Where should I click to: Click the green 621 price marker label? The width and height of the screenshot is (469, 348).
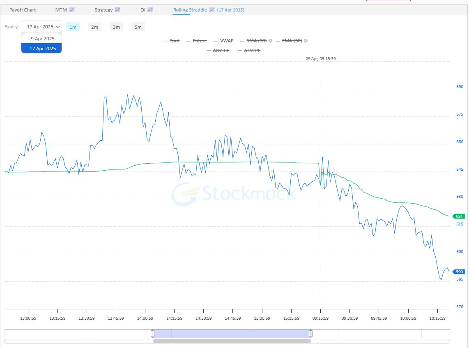click(458, 216)
